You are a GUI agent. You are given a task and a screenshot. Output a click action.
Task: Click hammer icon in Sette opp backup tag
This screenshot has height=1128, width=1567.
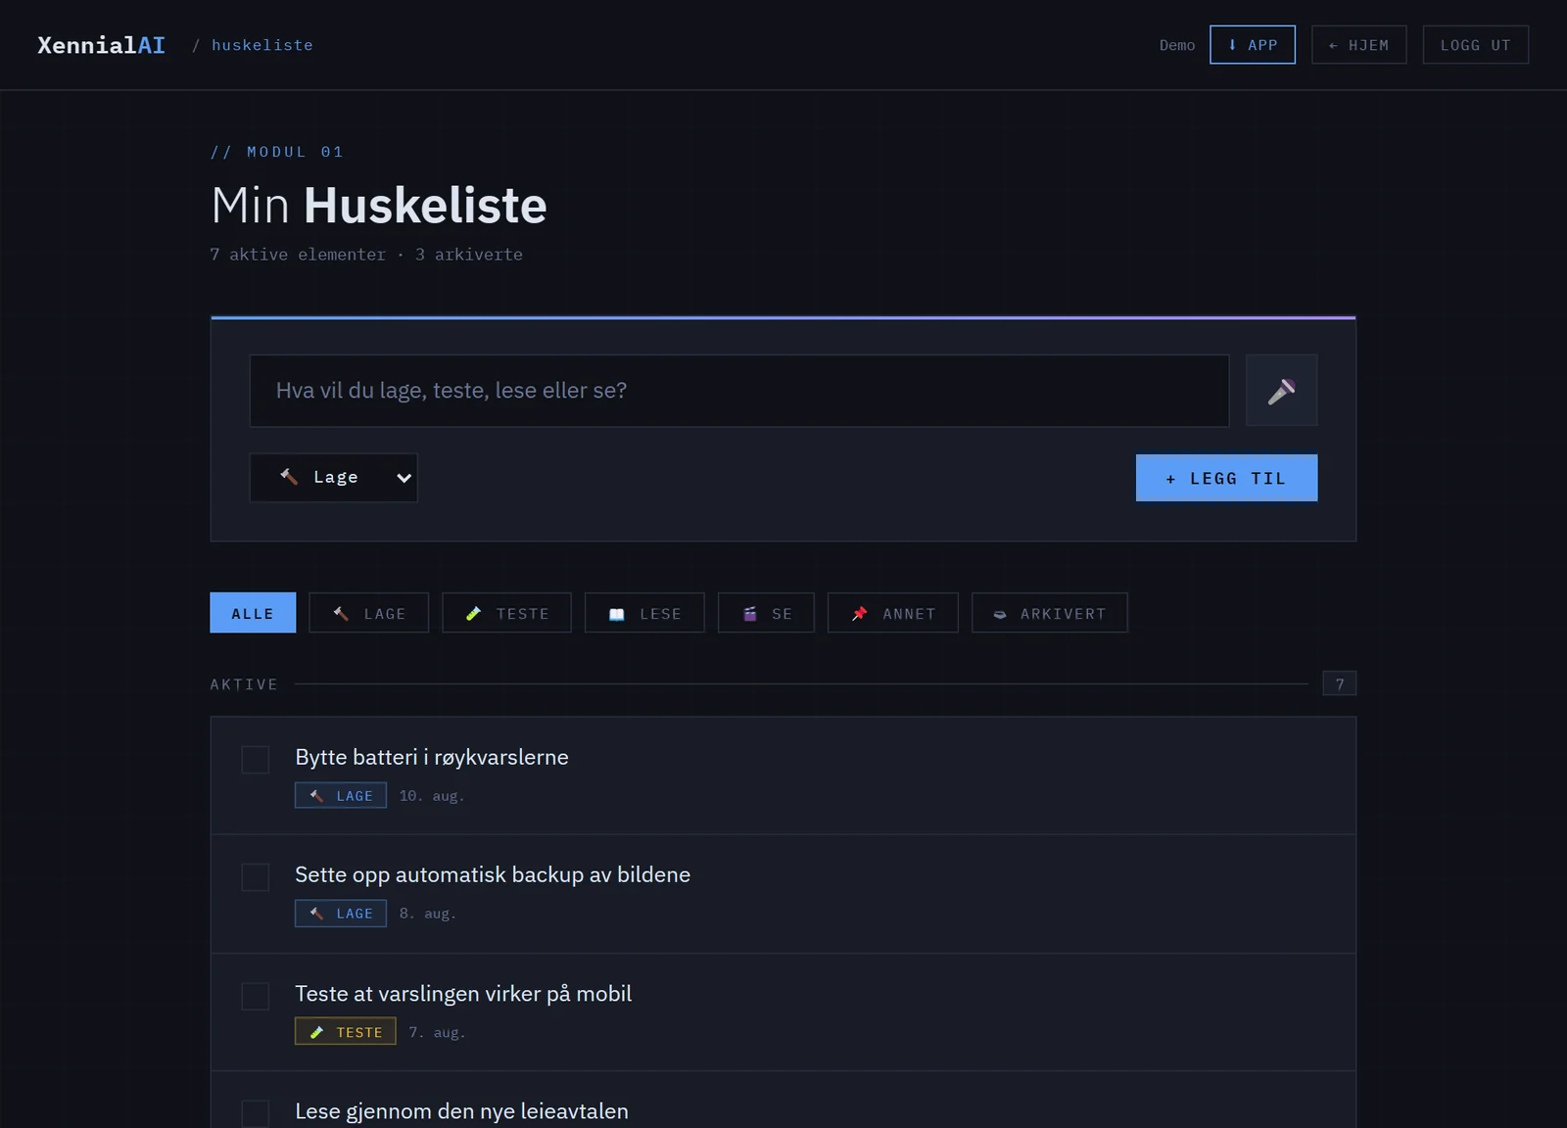[x=316, y=914]
